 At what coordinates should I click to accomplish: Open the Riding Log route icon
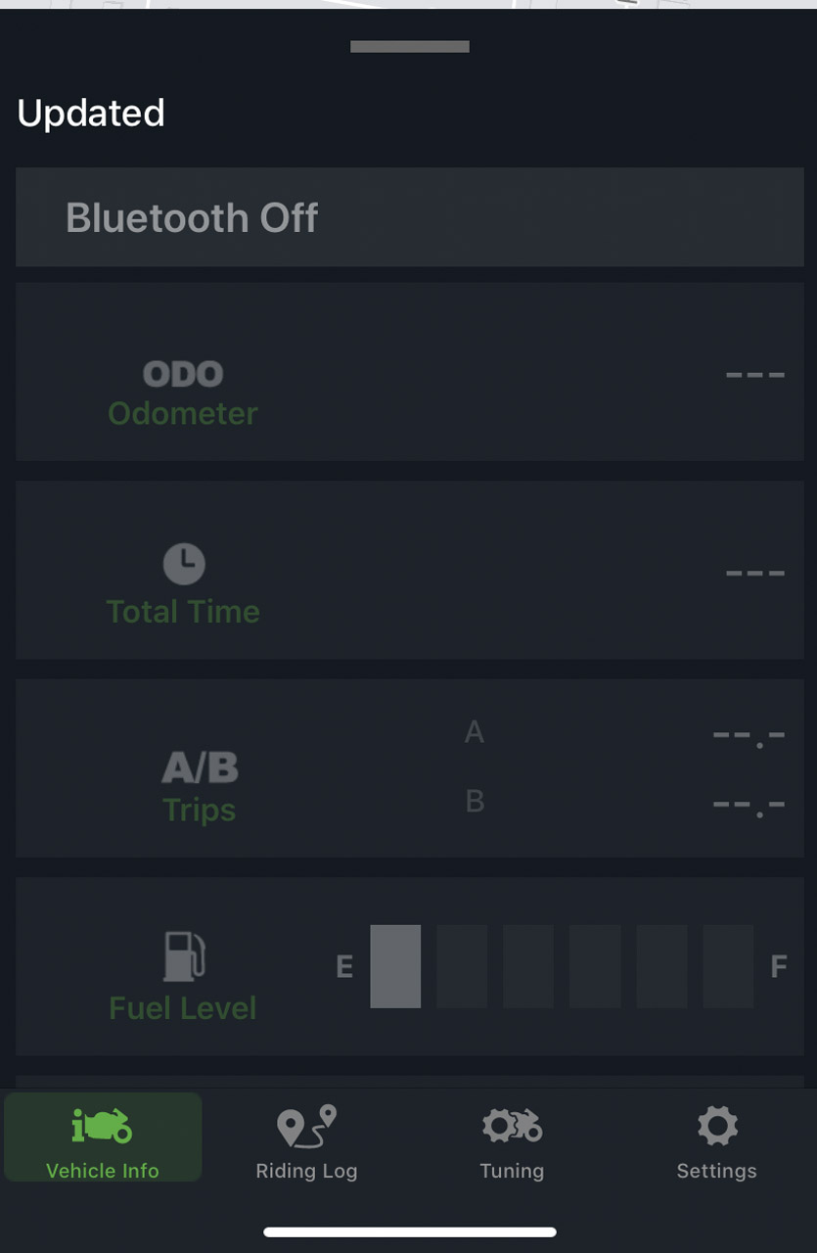click(306, 1127)
